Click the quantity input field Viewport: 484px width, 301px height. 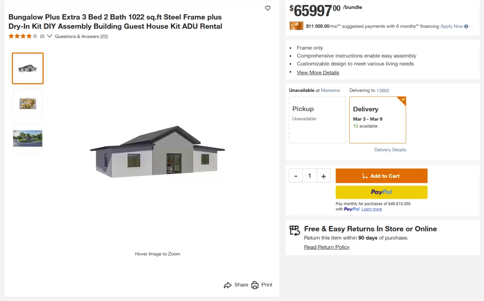(x=310, y=176)
